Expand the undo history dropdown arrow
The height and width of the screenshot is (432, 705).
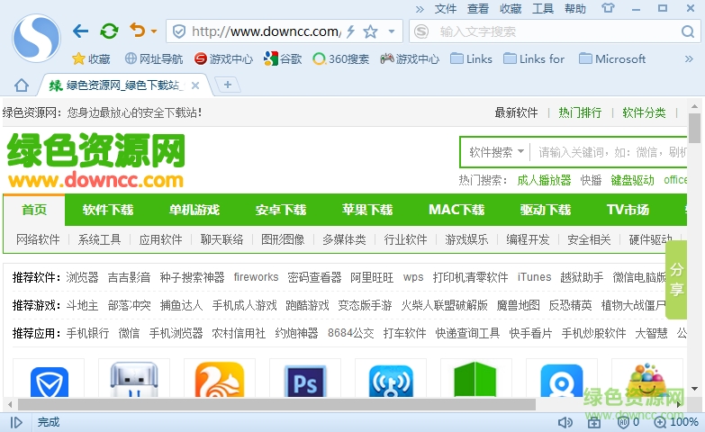pos(153,31)
